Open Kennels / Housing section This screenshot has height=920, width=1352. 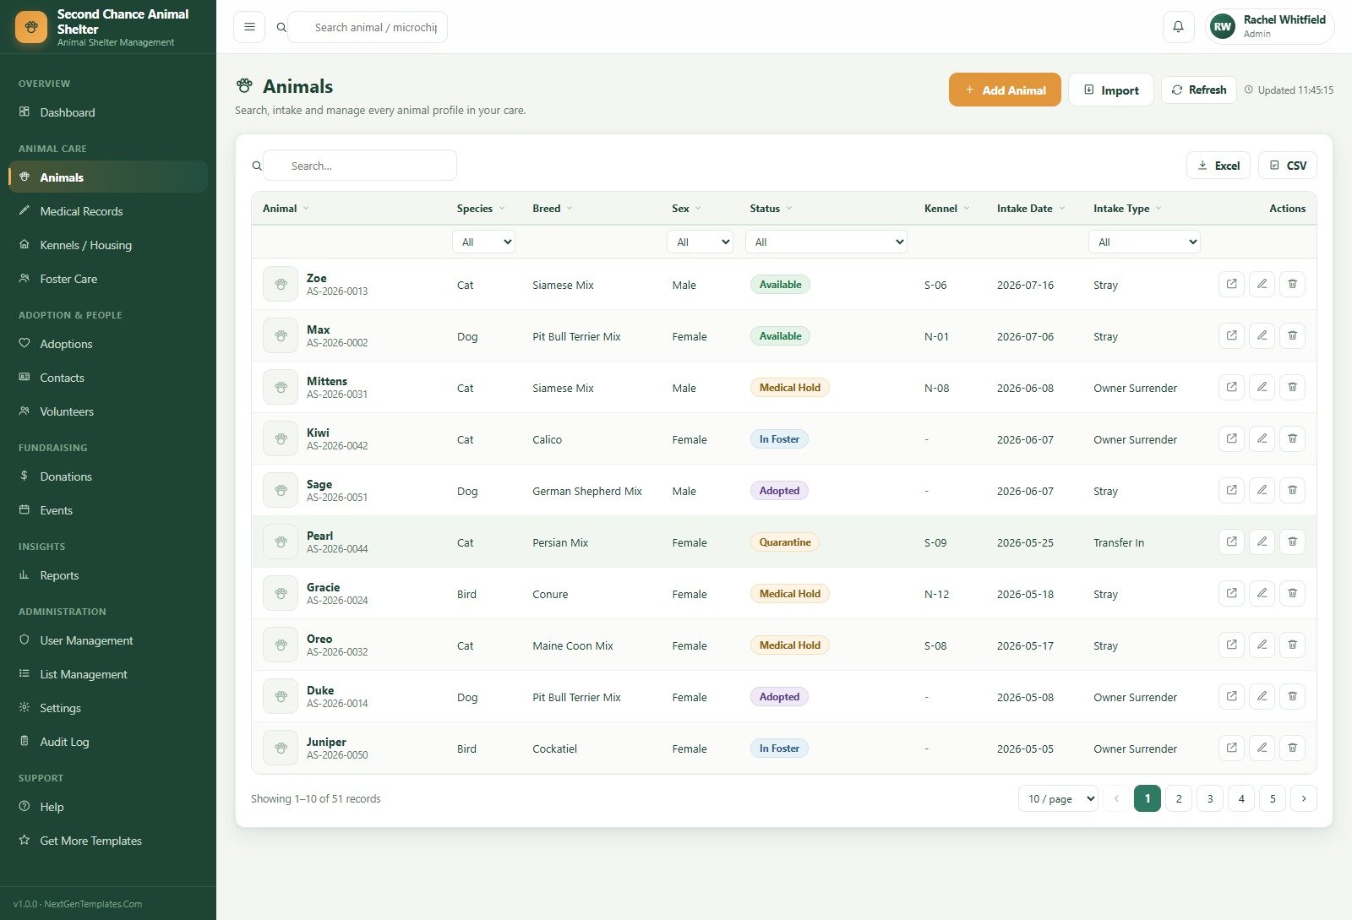point(108,245)
